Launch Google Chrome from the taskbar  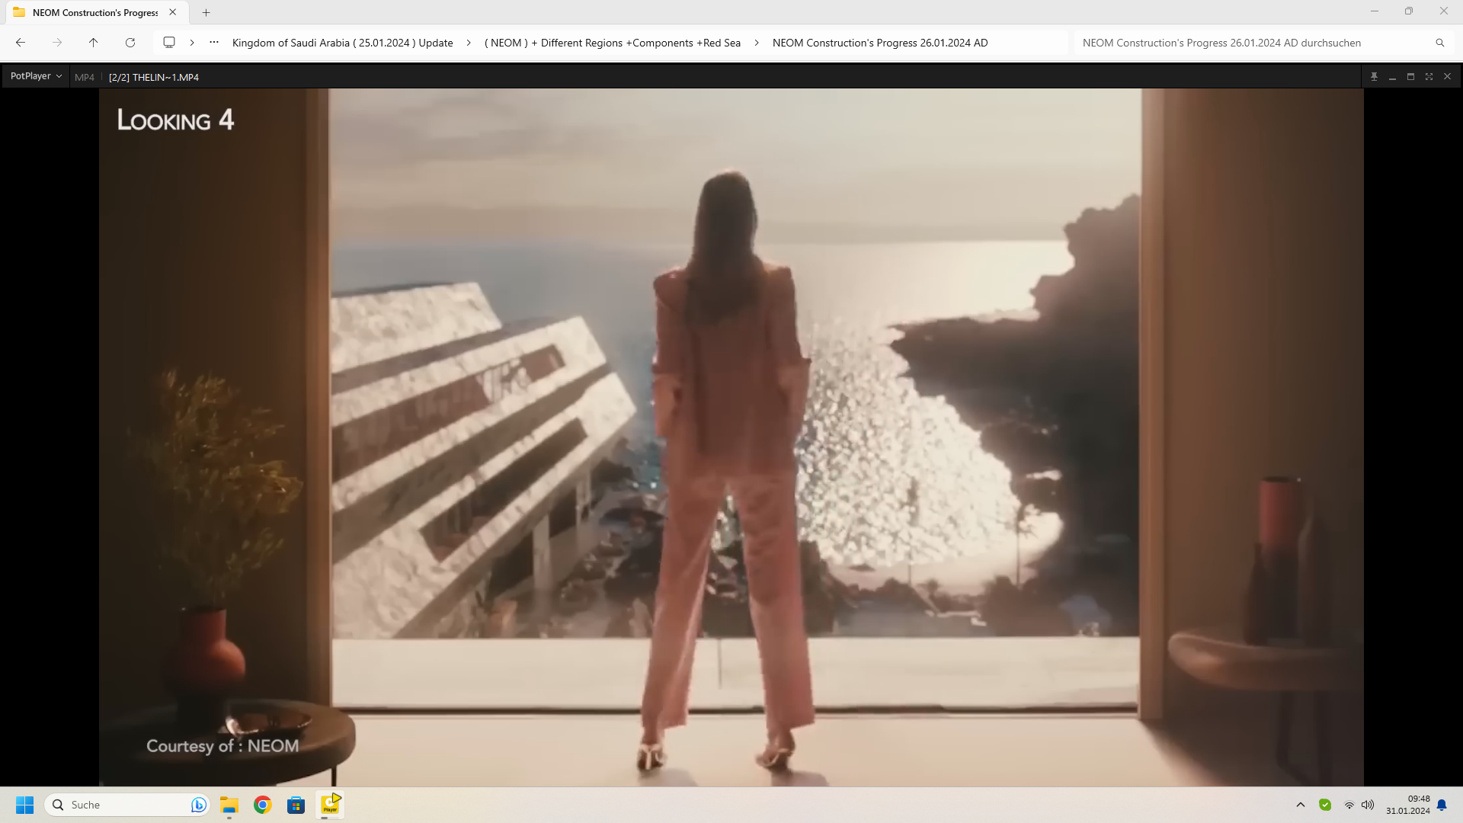tap(263, 805)
